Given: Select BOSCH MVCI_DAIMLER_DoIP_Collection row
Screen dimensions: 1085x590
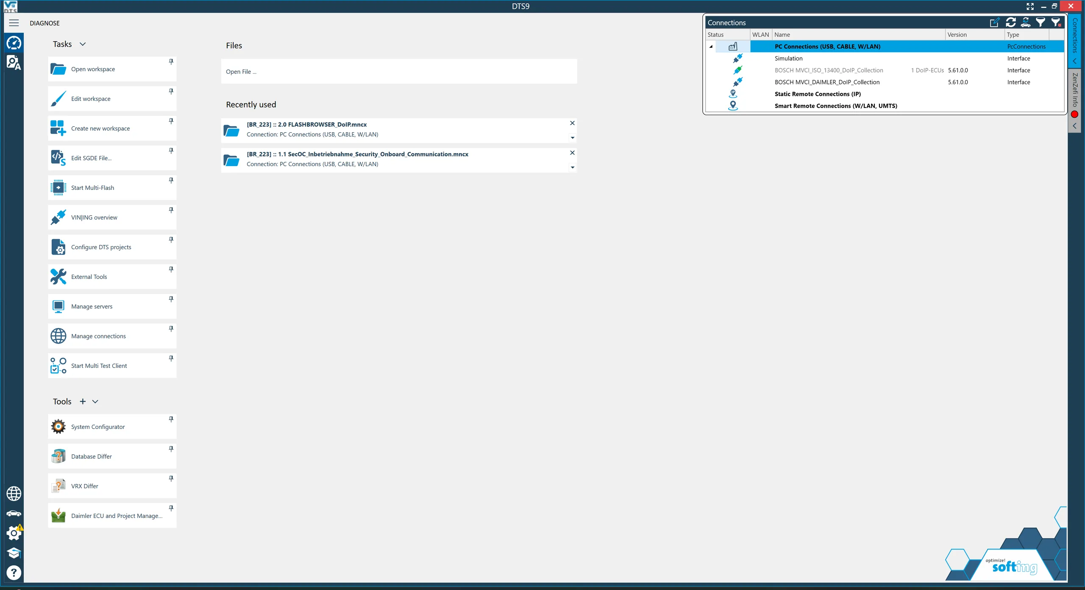Looking at the screenshot, I should tap(885, 82).
